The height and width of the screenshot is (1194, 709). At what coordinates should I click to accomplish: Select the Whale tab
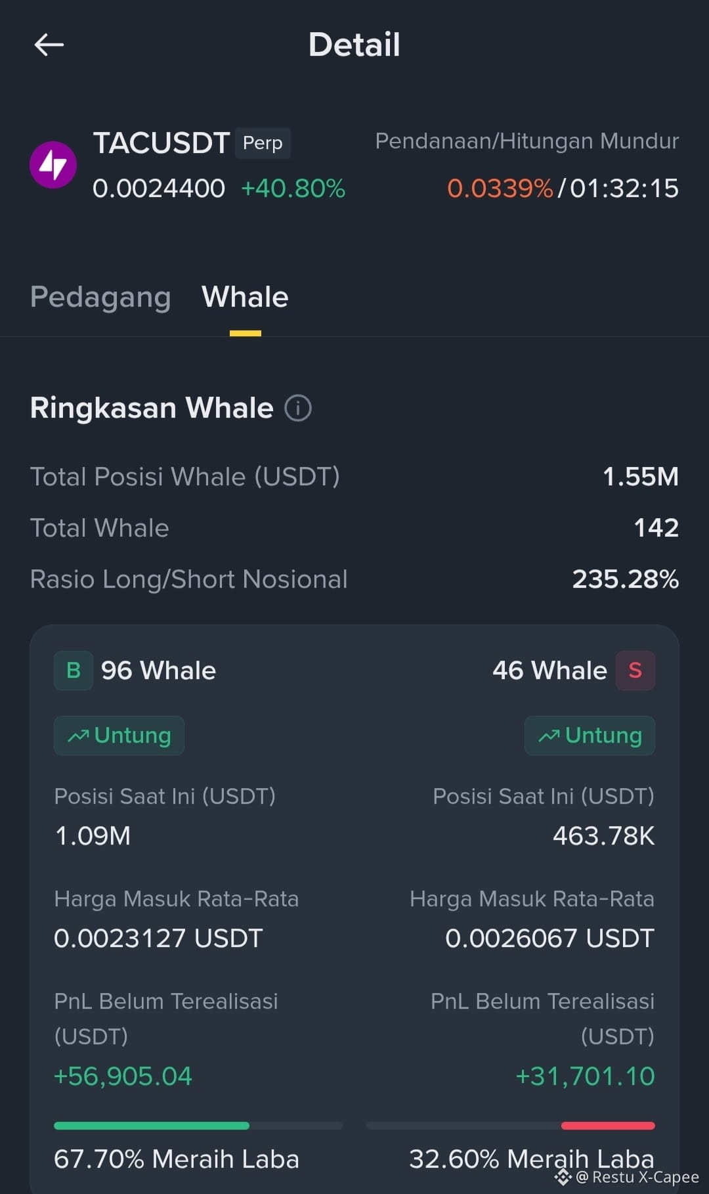tap(245, 297)
